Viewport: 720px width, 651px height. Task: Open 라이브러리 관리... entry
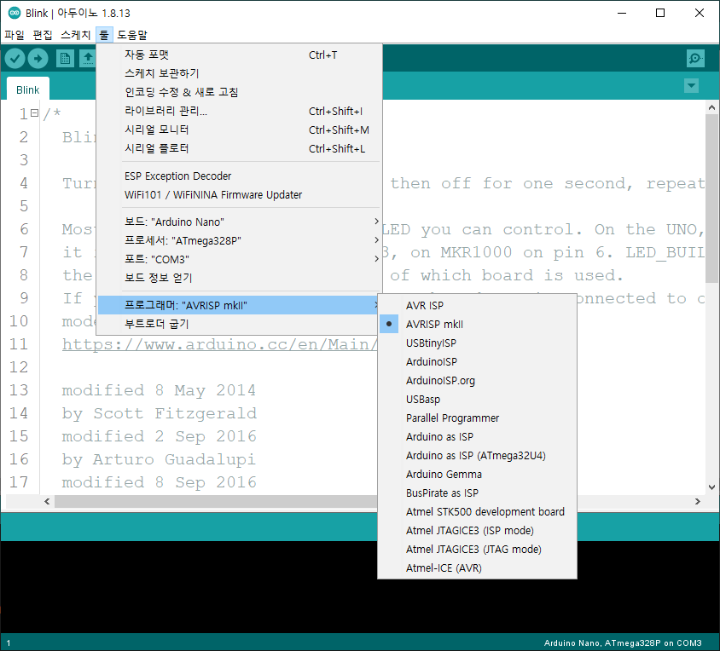coord(239,111)
